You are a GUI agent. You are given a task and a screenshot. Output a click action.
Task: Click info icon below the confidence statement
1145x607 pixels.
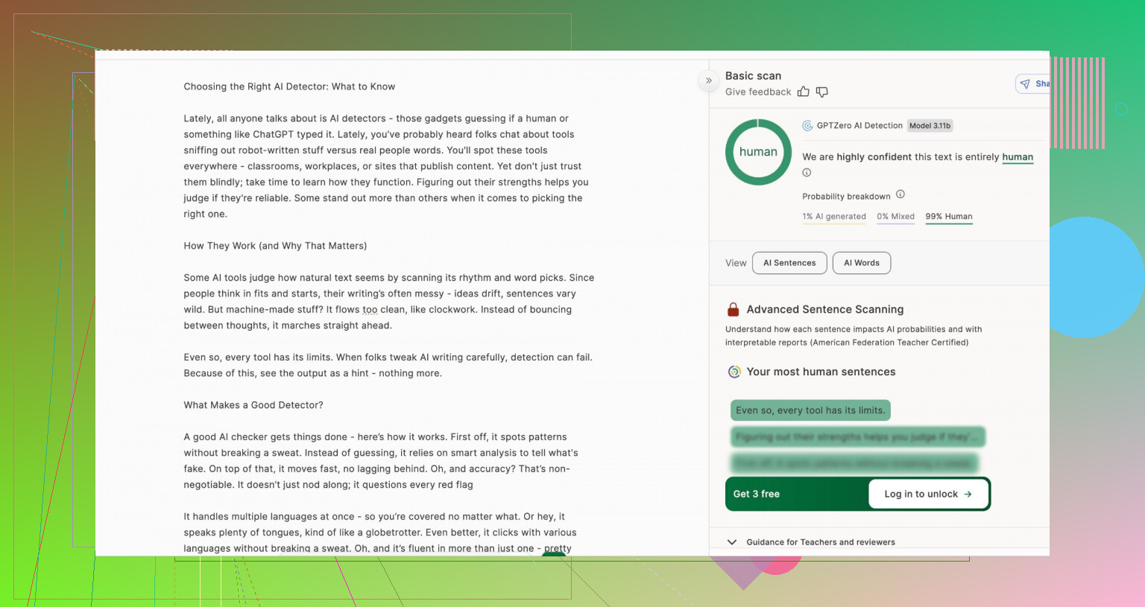click(807, 173)
